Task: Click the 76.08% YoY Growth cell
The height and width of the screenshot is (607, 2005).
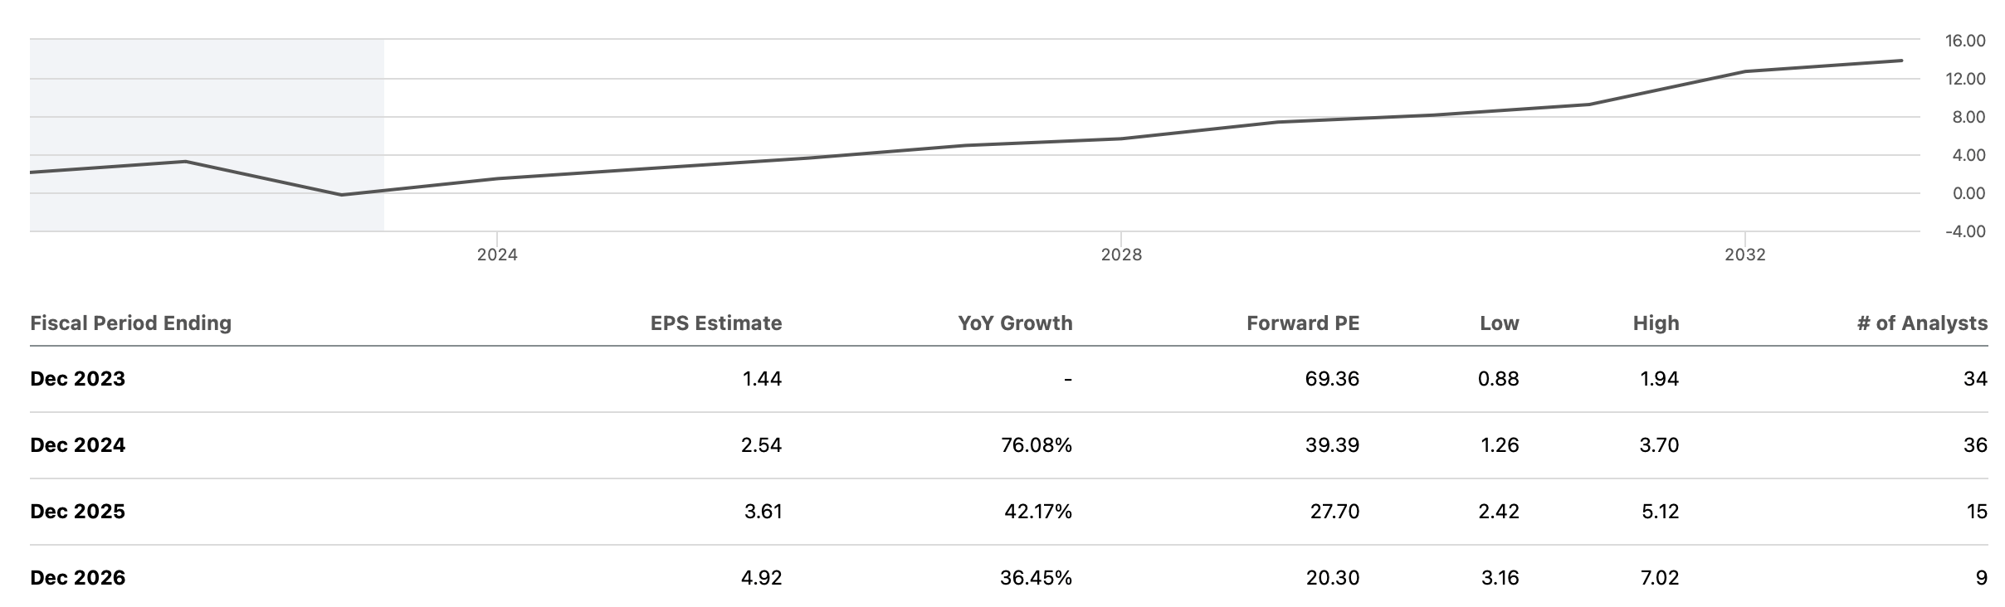Action: point(1036,445)
